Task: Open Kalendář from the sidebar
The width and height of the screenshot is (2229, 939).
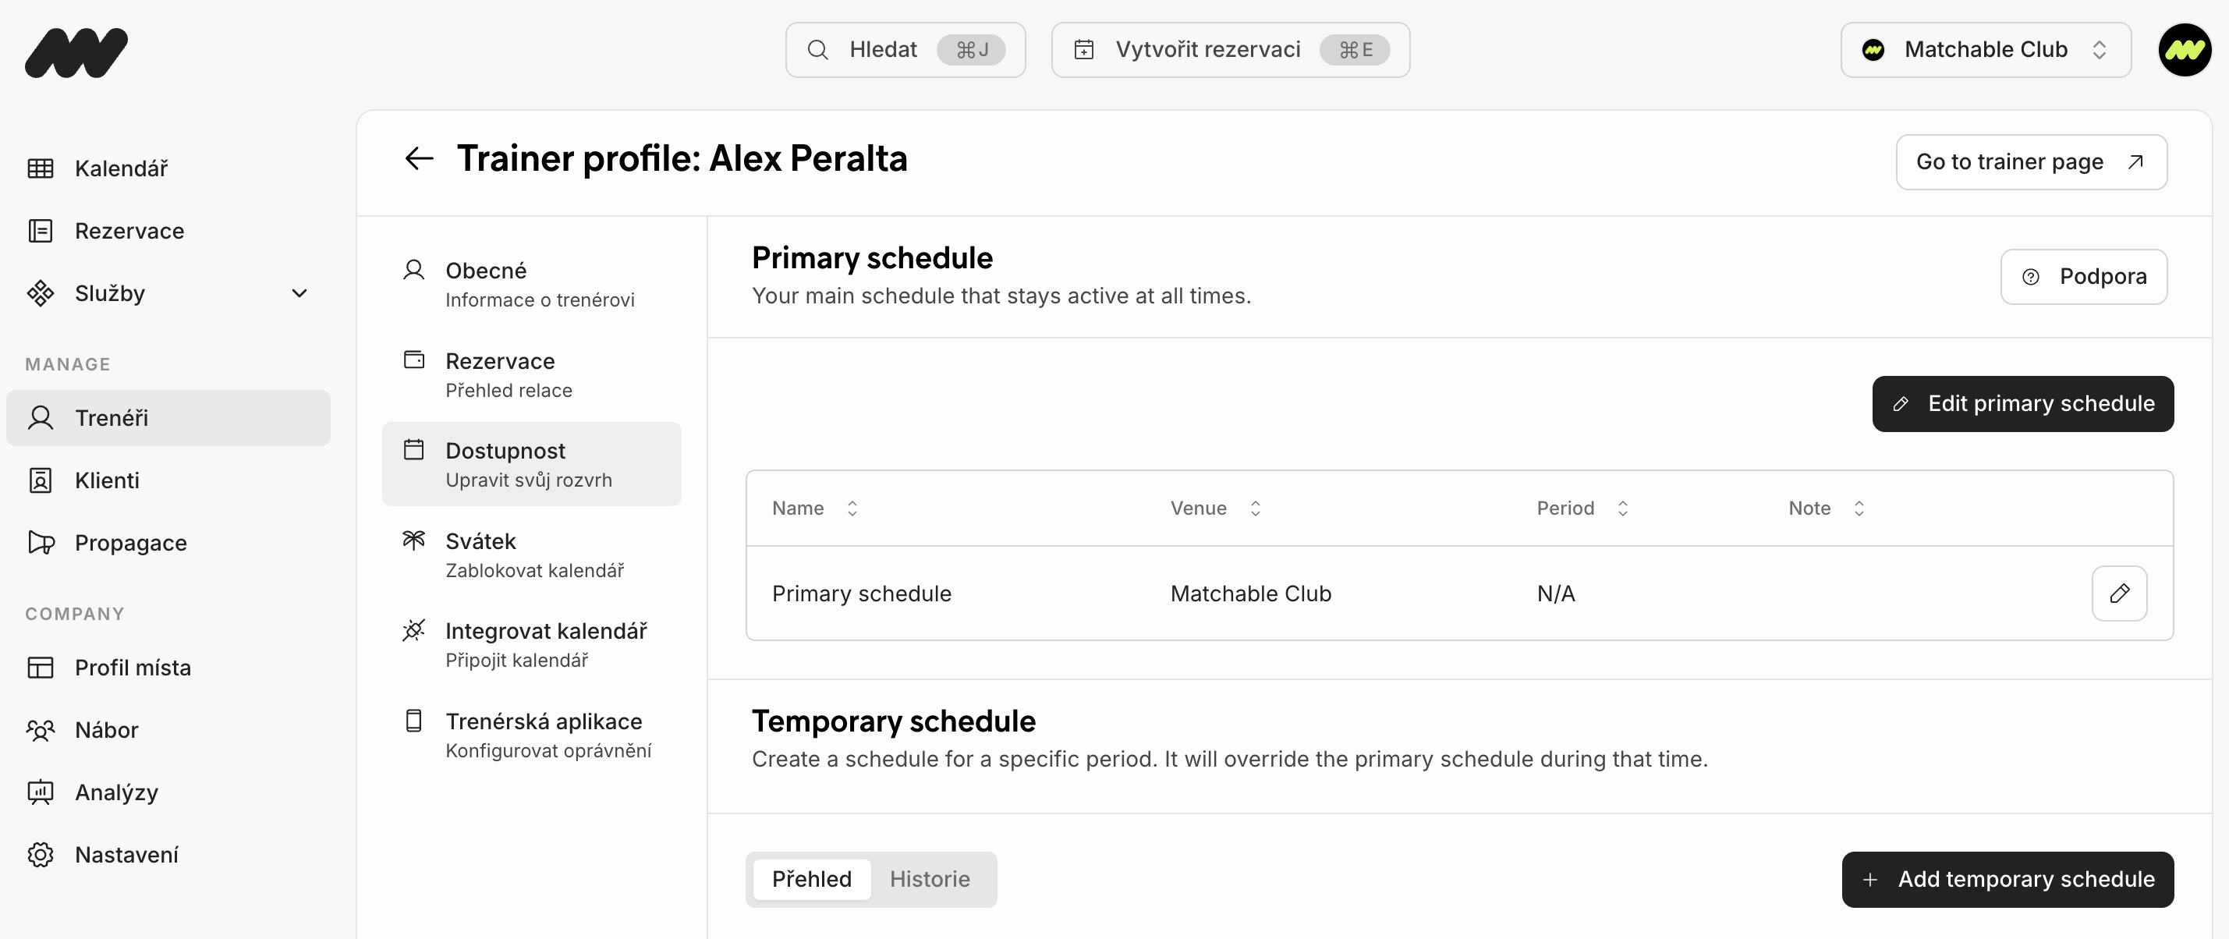Action: [121, 168]
